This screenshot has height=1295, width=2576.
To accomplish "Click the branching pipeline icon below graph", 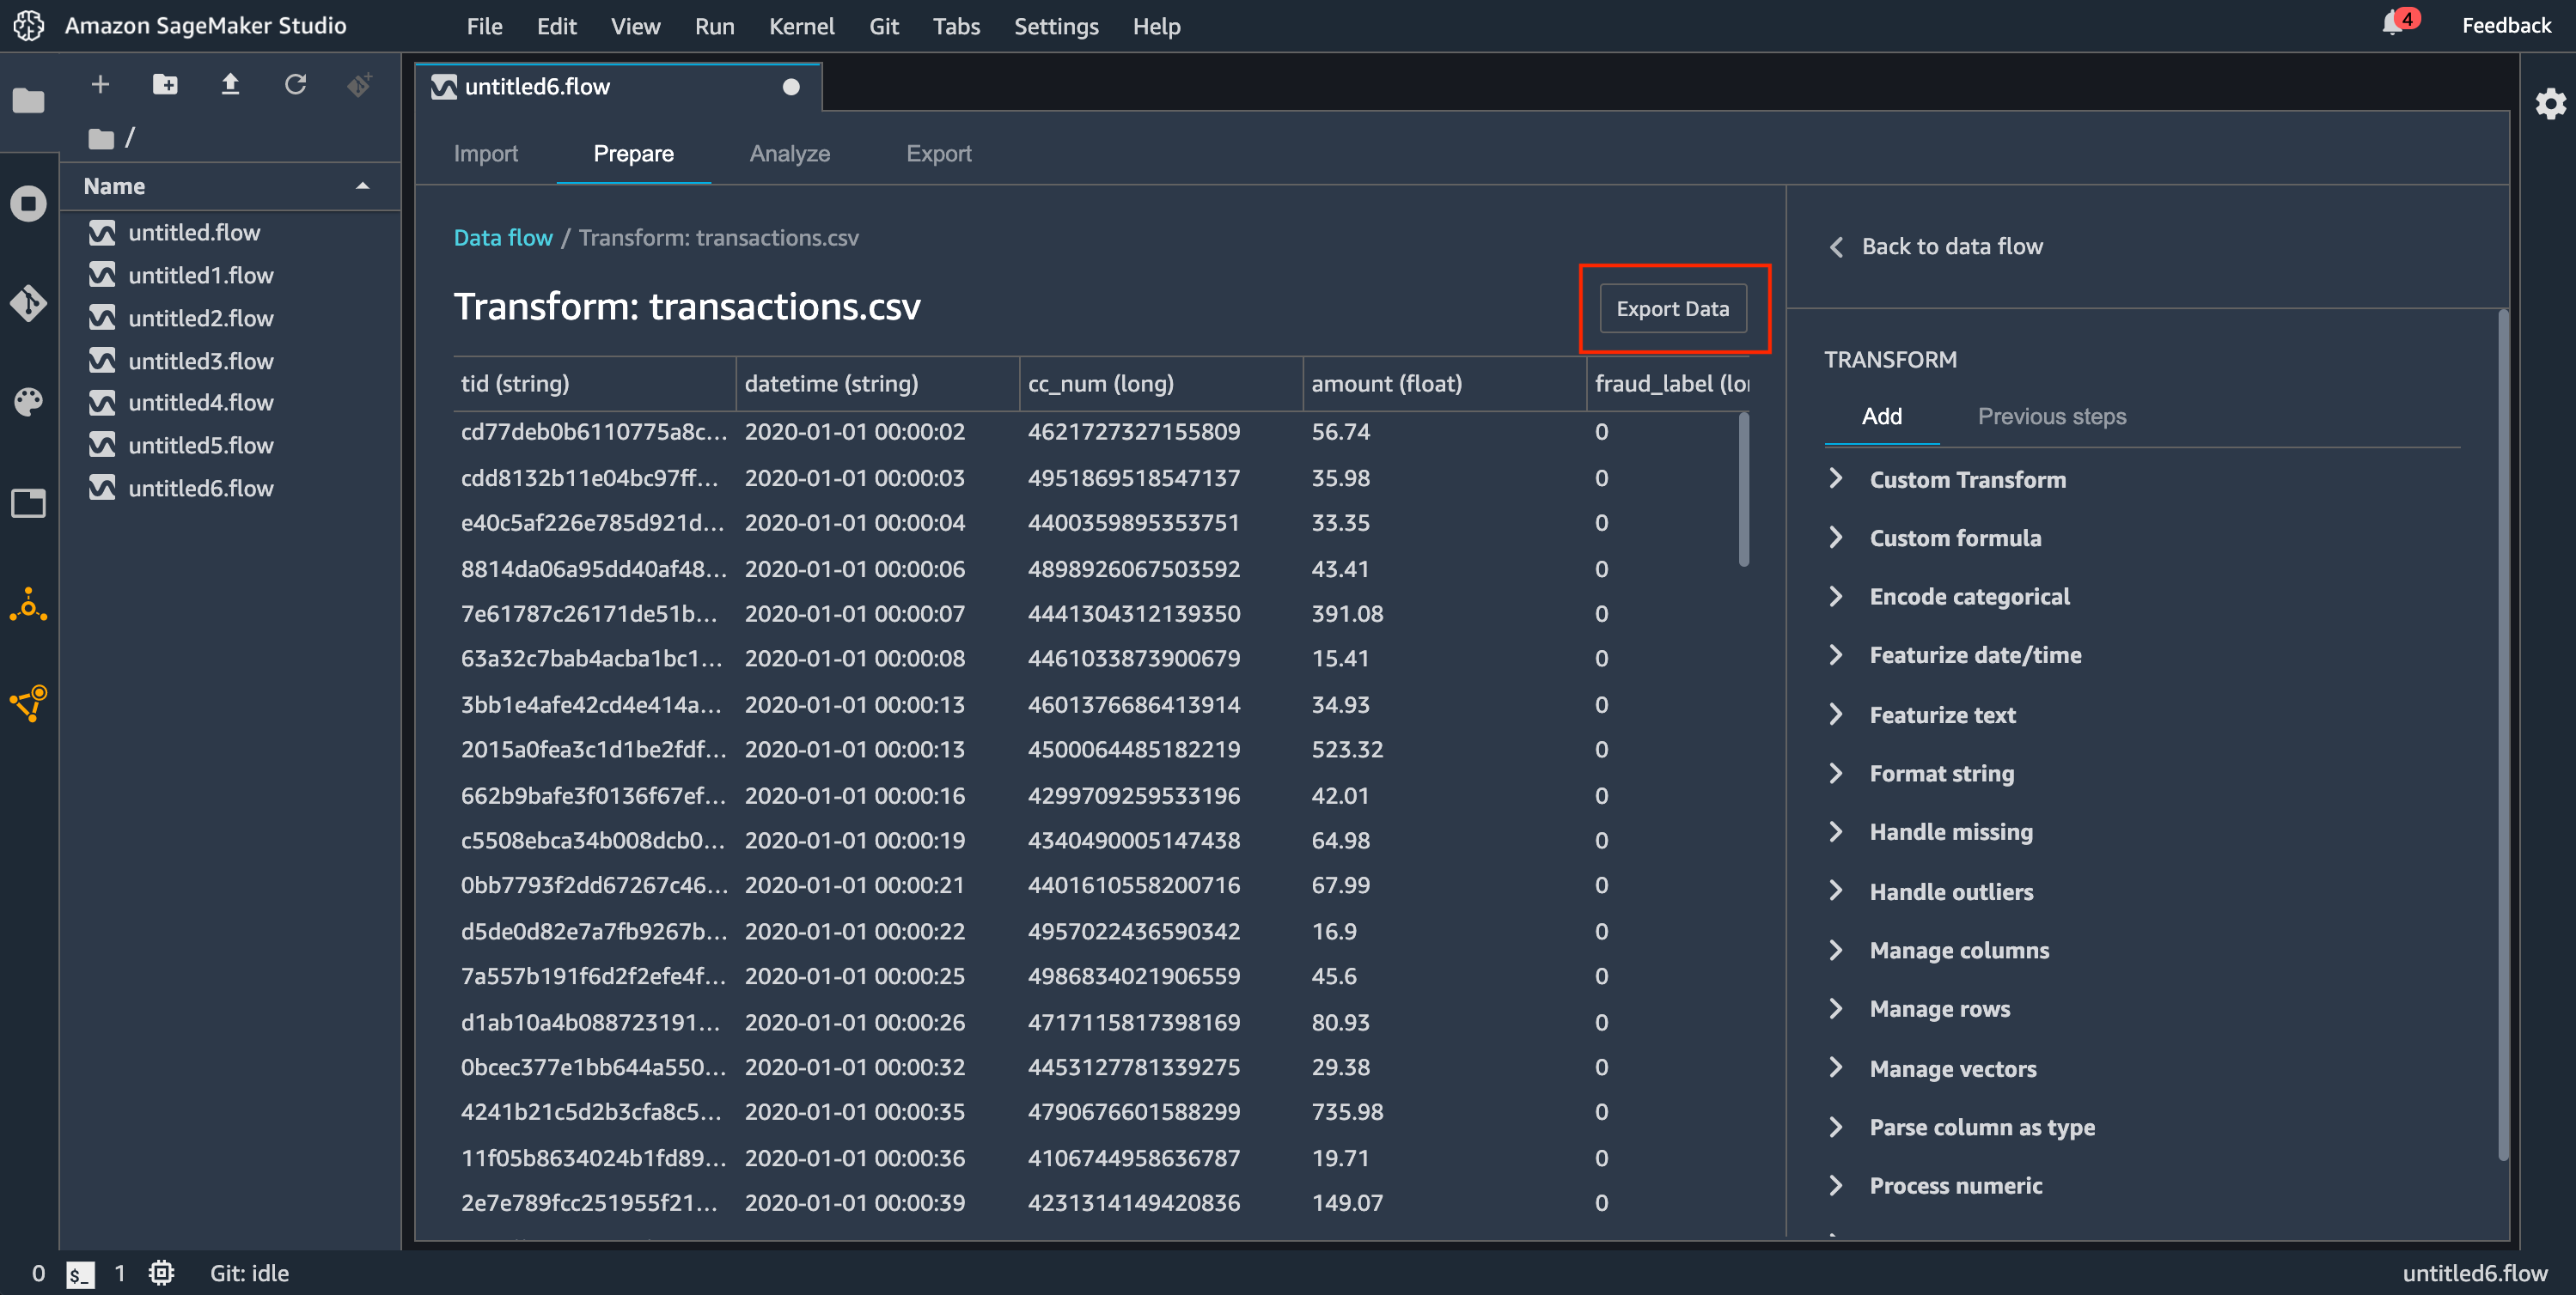I will [x=28, y=702].
